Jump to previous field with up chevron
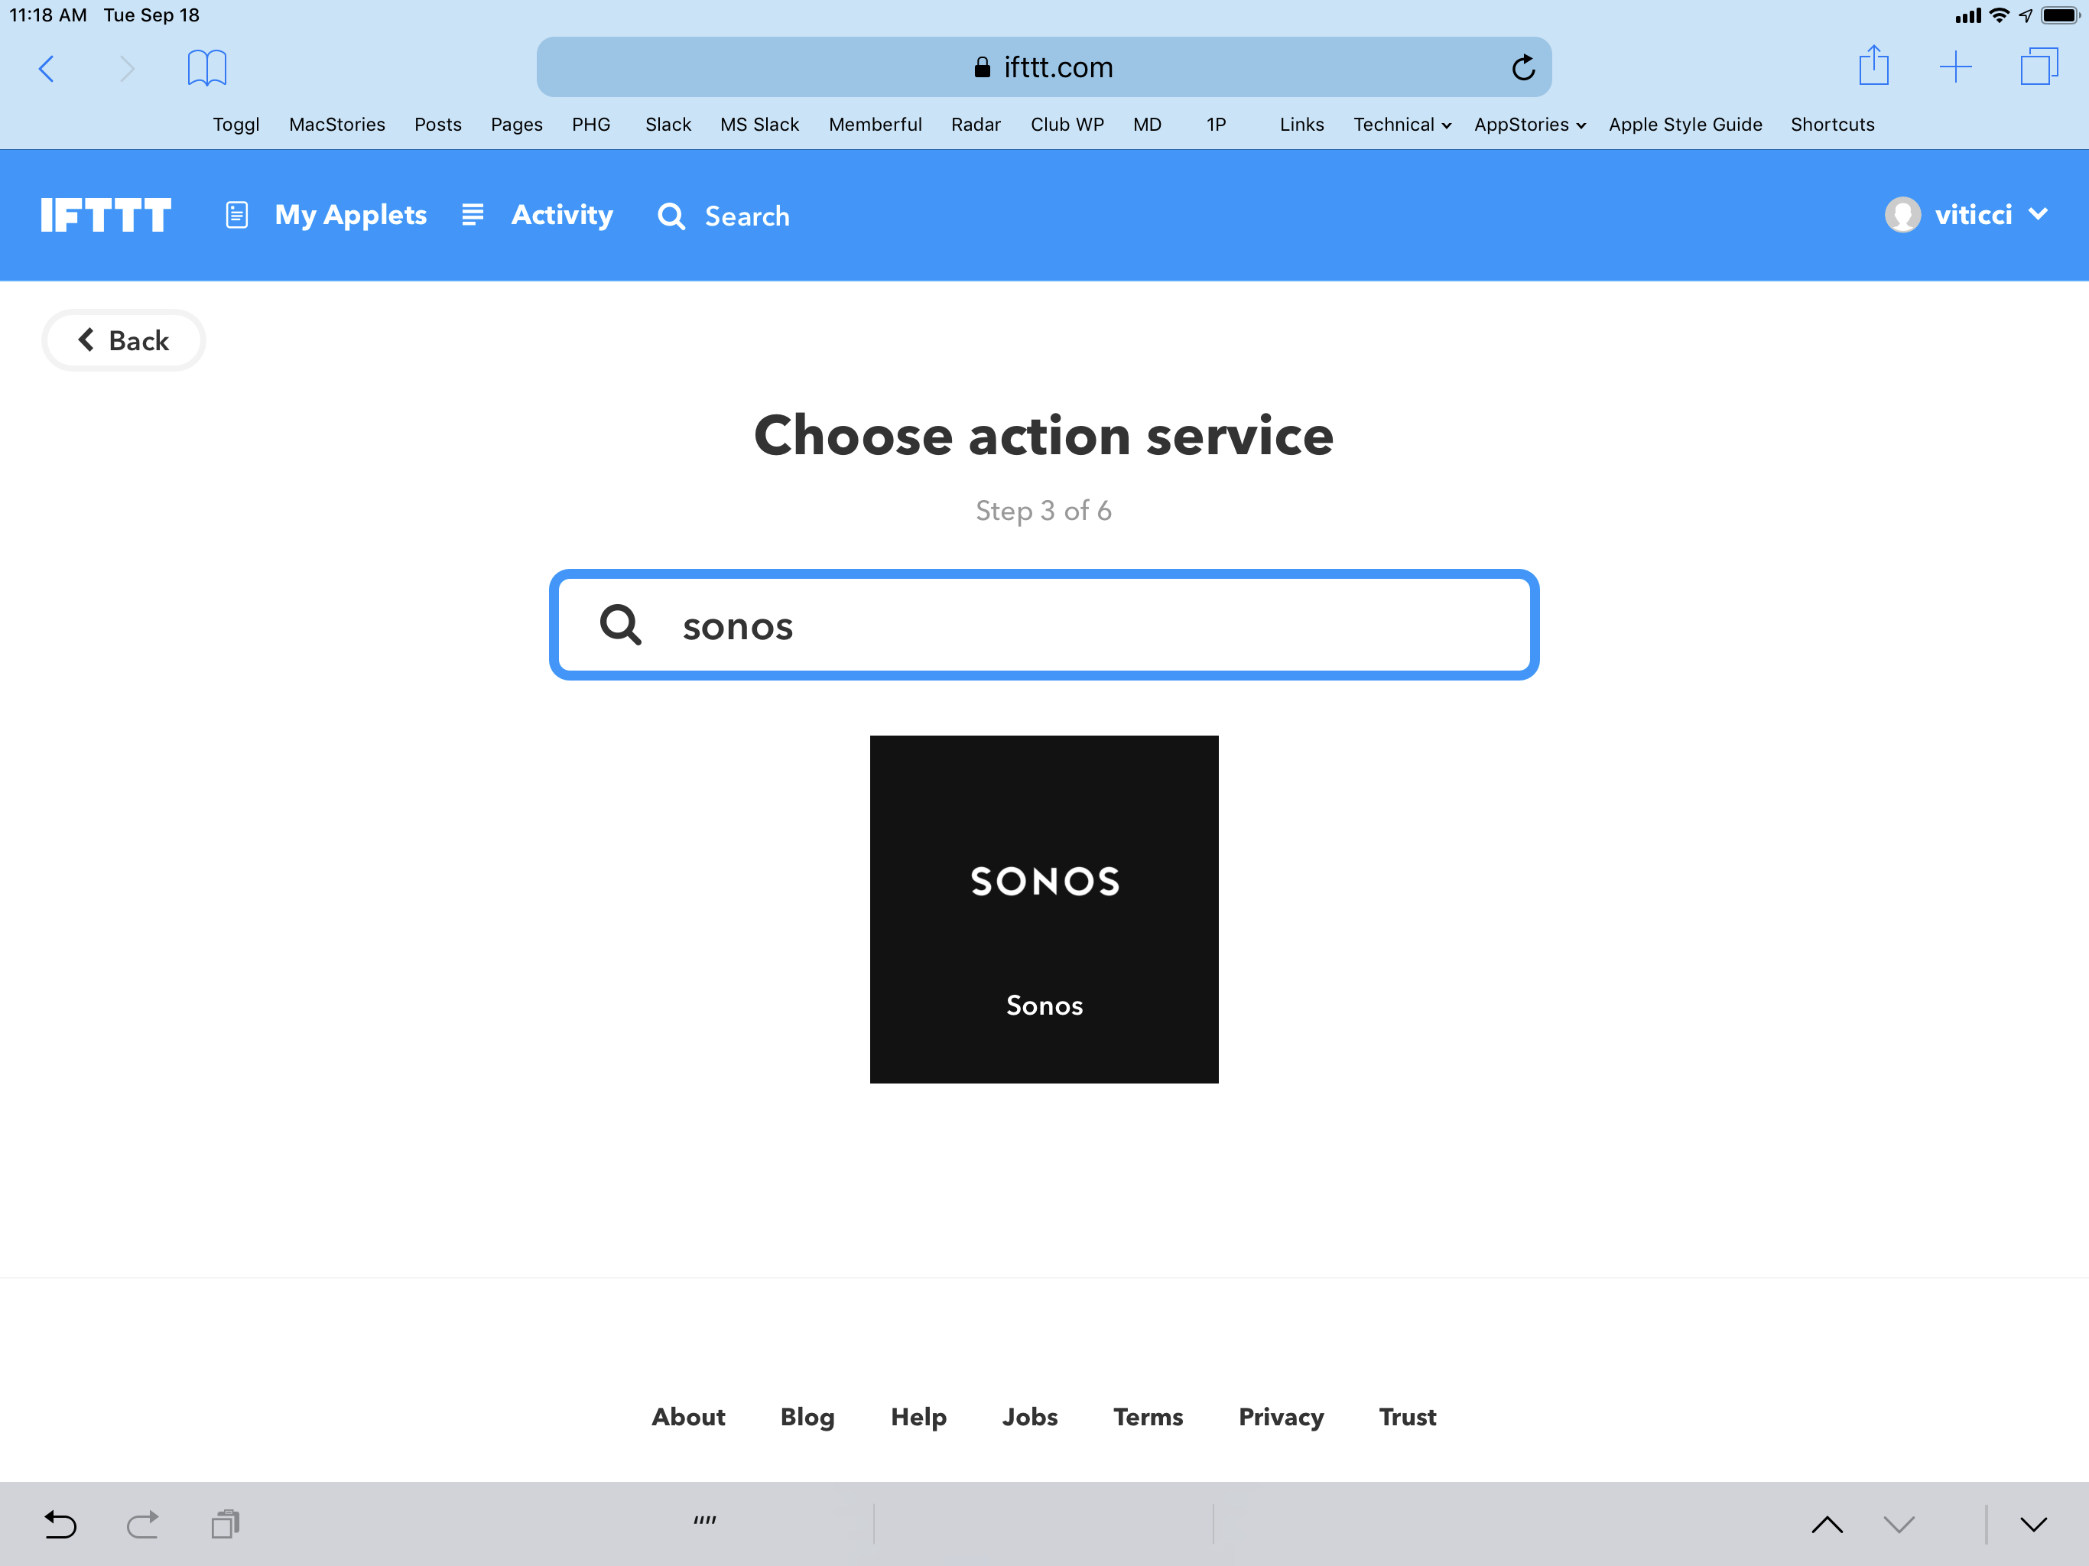2089x1566 pixels. pos(1827,1525)
